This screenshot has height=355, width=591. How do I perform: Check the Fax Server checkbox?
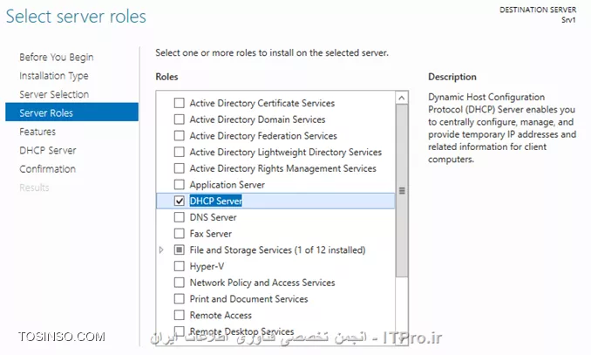[180, 234]
